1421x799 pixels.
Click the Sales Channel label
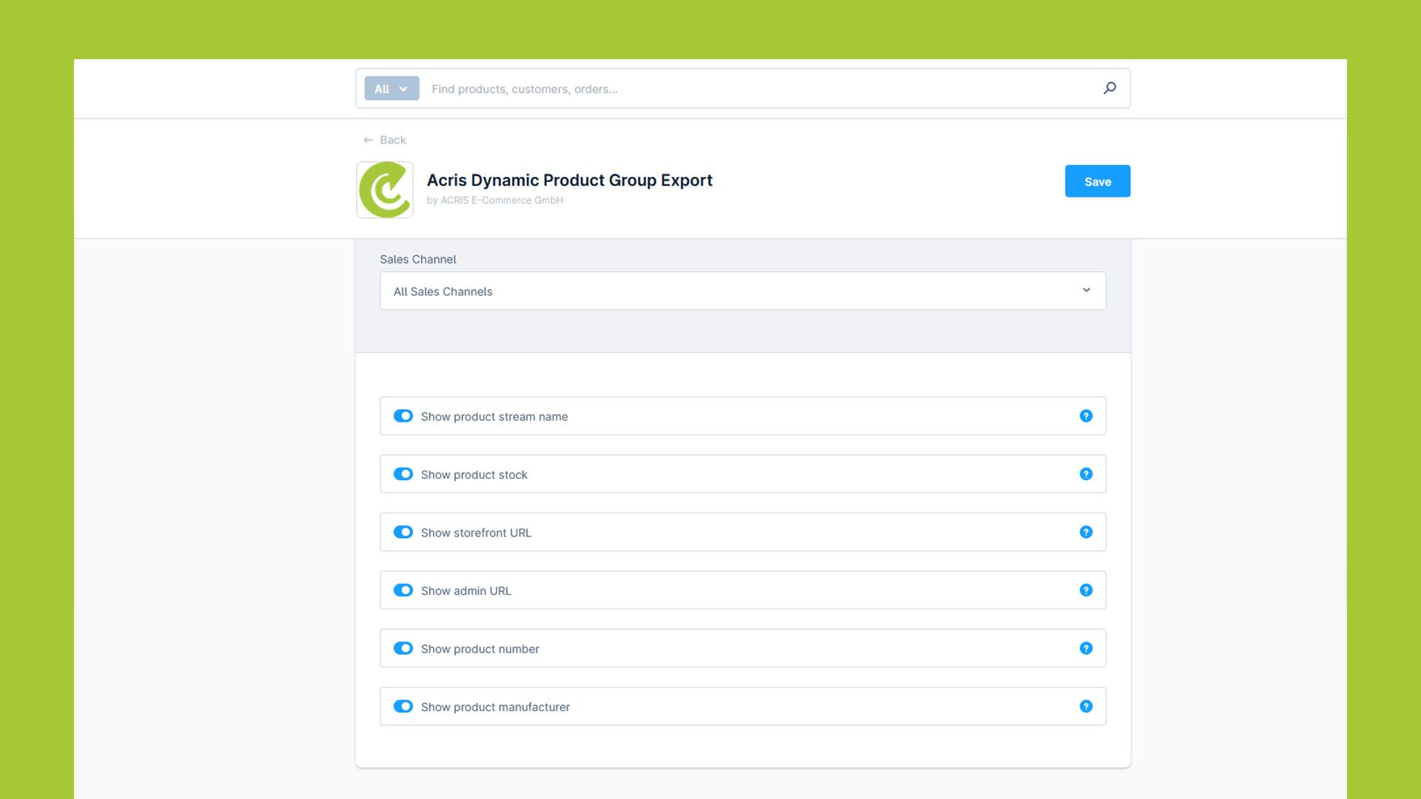(417, 259)
